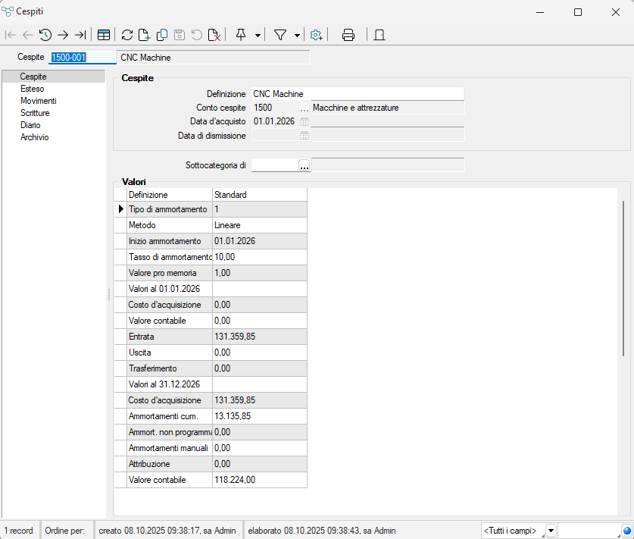Refresh the record data
Image resolution: width=634 pixels, height=539 pixels.
127,35
